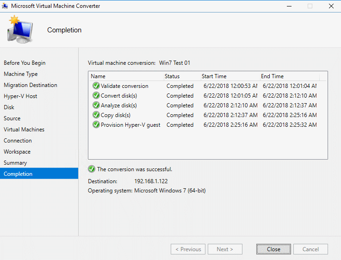Screen dimensions: 341x260
Task: Select the Connection step
Action: pos(18,141)
